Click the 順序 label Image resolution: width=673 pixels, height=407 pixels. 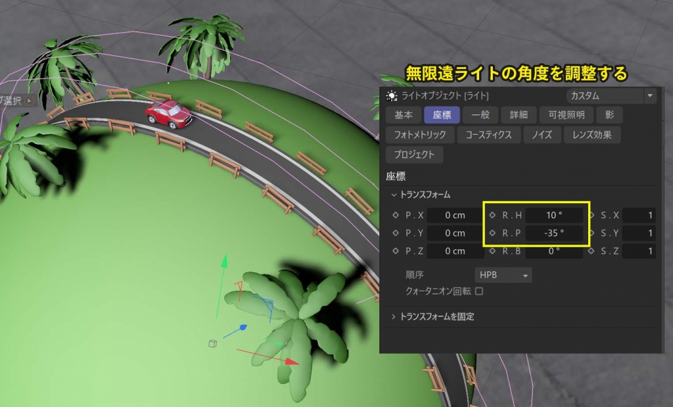[x=415, y=275]
